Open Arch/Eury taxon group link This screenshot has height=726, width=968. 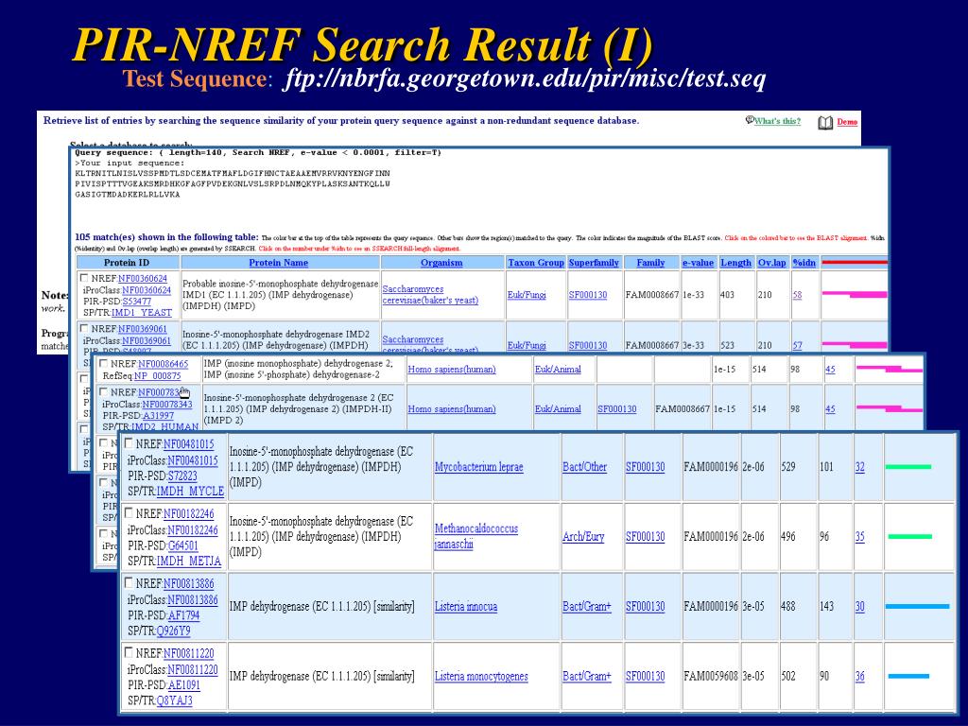click(x=583, y=537)
